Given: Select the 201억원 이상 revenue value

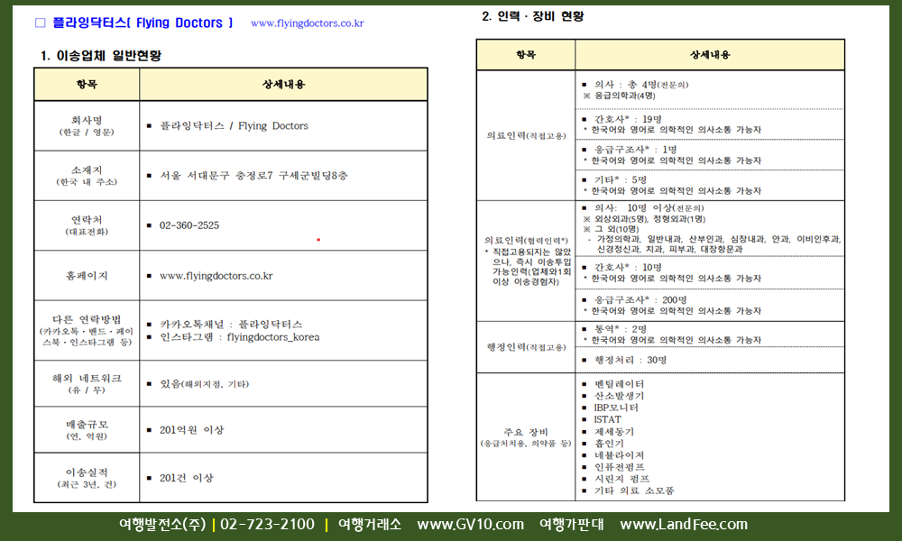Looking at the screenshot, I should tap(191, 430).
